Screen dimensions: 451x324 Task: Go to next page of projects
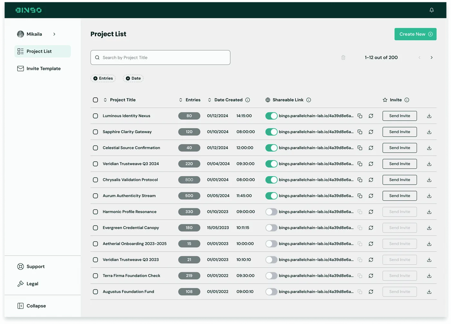(432, 57)
